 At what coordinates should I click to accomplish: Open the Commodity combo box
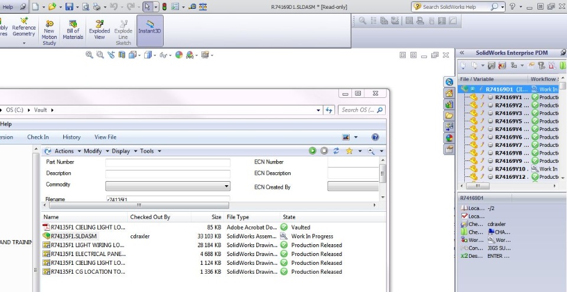168,186
